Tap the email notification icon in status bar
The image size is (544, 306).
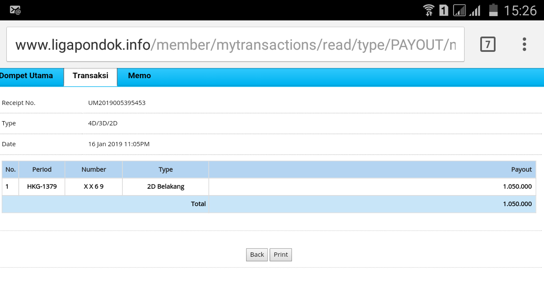coord(15,10)
